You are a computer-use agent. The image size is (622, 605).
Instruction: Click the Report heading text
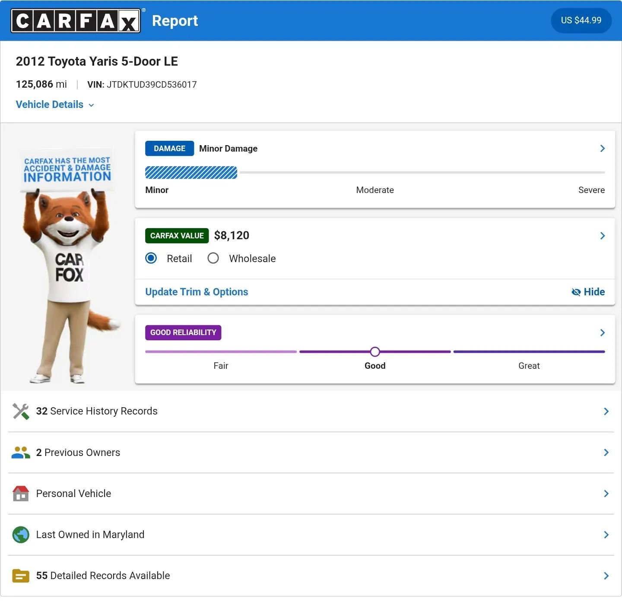[x=175, y=21]
